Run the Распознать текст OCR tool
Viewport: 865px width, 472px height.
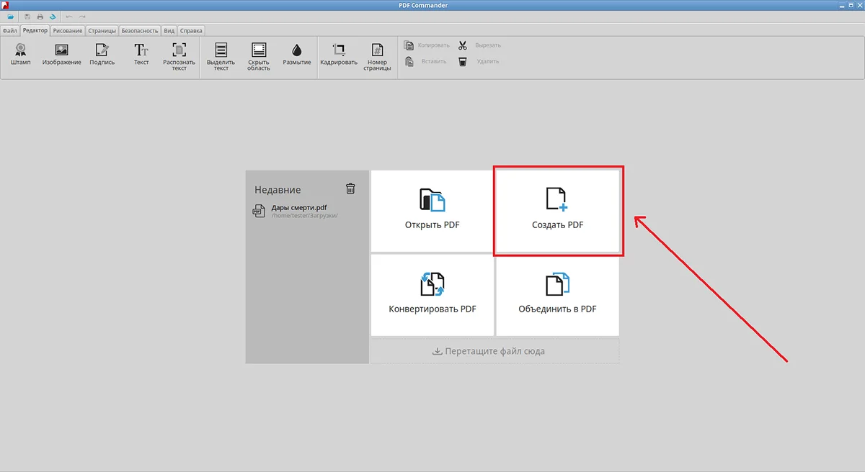tap(179, 56)
